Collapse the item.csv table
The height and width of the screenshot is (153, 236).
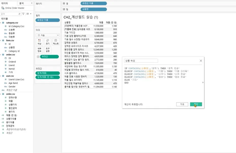point(1,40)
